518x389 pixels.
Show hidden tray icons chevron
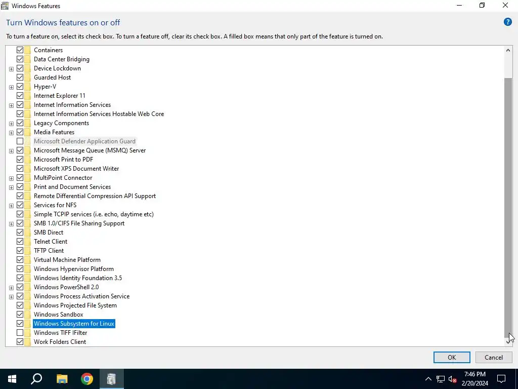428,379
